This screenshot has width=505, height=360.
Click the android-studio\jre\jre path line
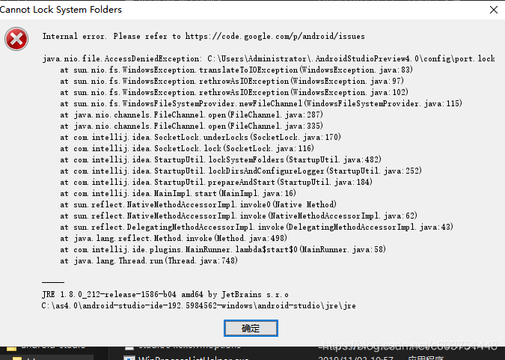(x=199, y=305)
